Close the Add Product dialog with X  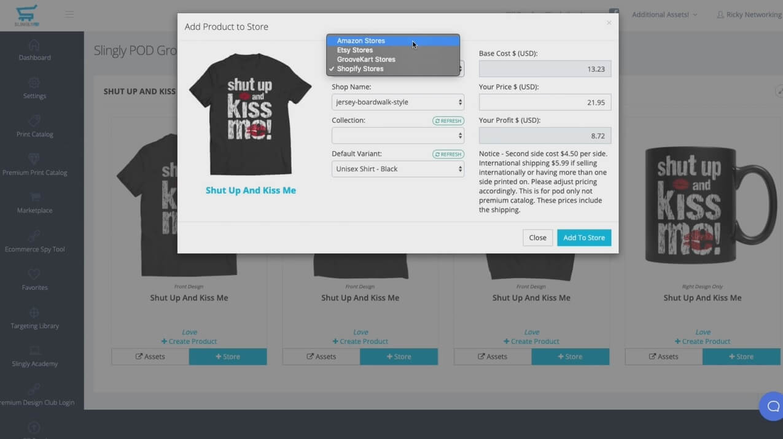tap(609, 23)
